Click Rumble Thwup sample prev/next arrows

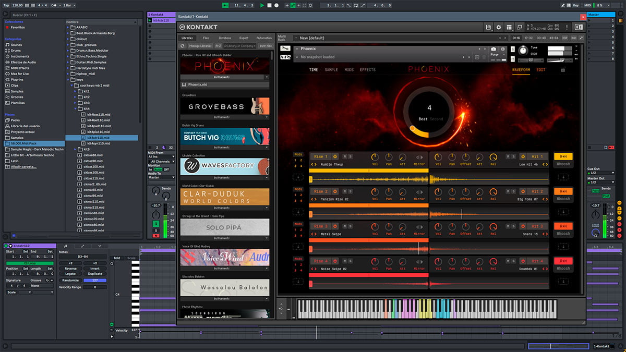click(x=314, y=164)
